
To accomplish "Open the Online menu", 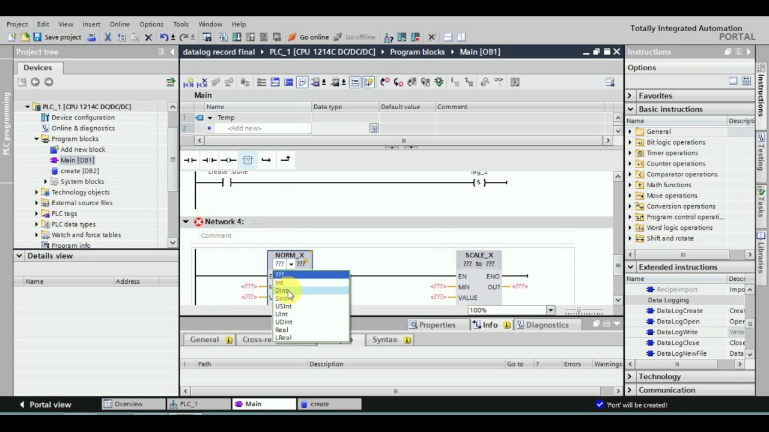I will (x=120, y=24).
